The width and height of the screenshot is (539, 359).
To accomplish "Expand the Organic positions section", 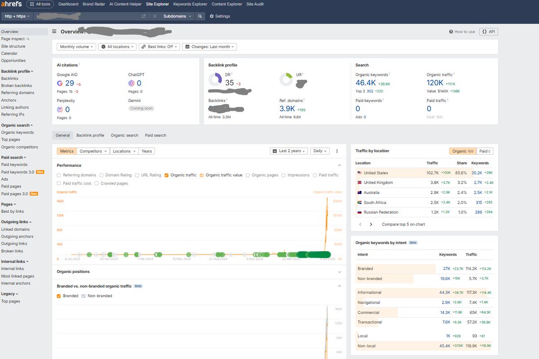I will 340,272.
